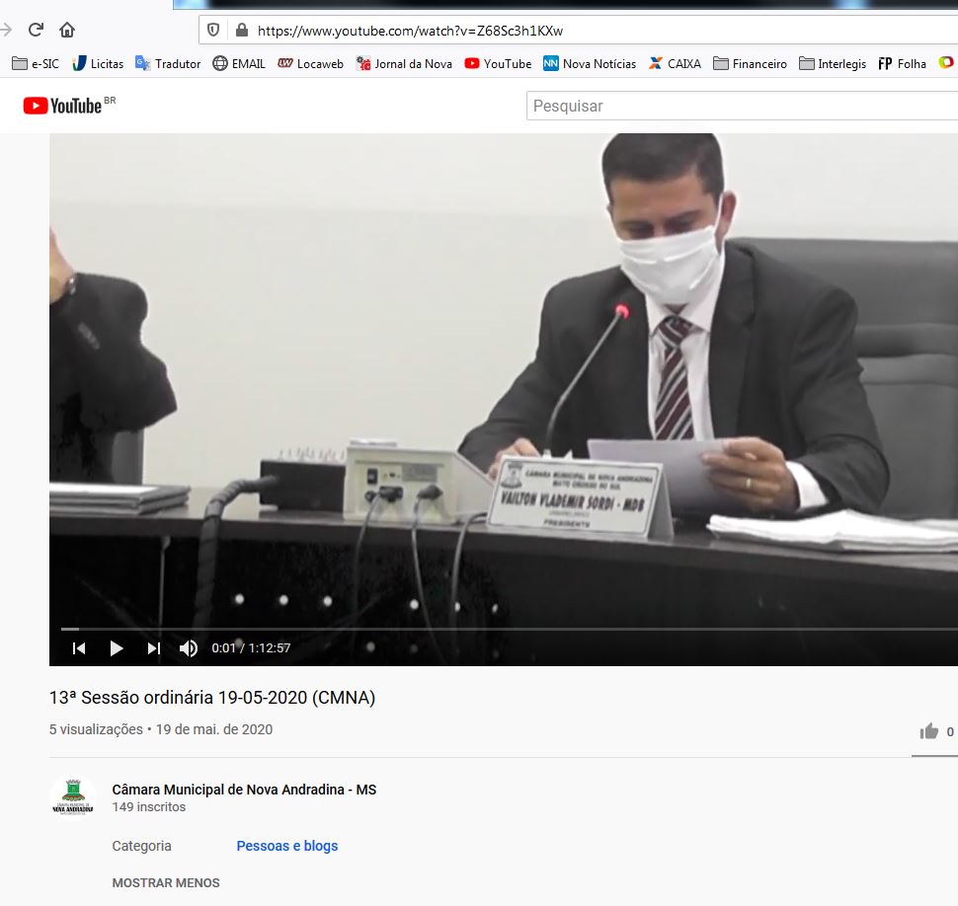Click the padlock site info icon

tap(240, 31)
